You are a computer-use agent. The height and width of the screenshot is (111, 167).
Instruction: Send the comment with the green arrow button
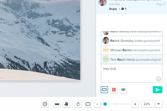[158, 90]
